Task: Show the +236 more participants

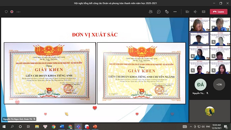Action: (219, 84)
